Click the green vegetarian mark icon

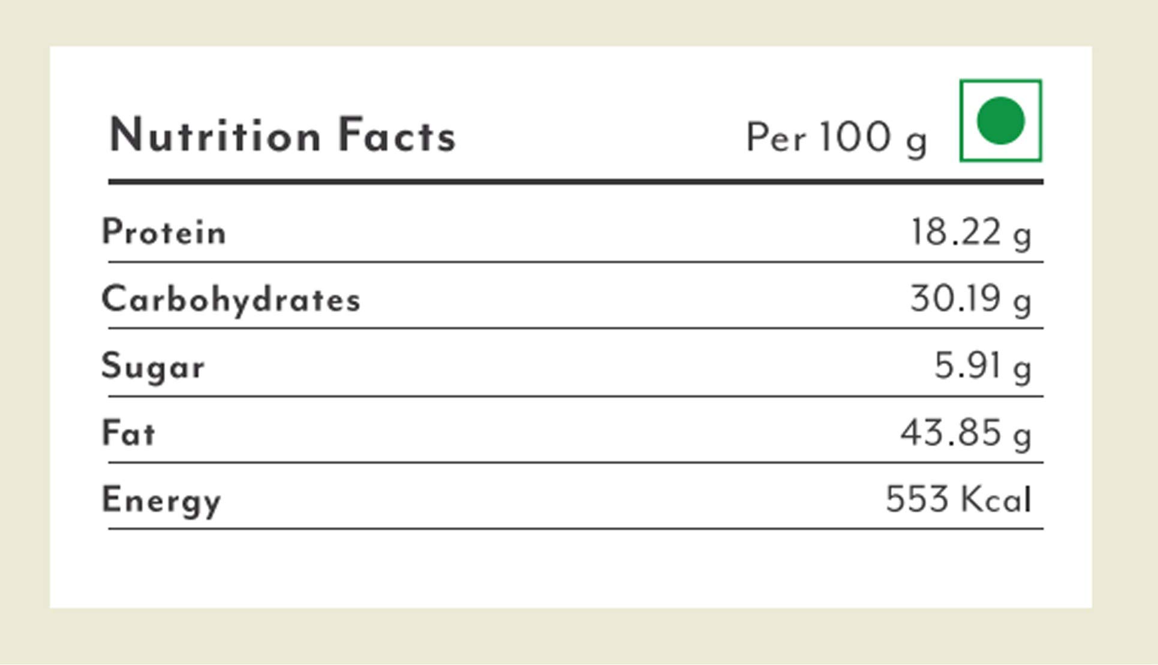click(x=1000, y=120)
